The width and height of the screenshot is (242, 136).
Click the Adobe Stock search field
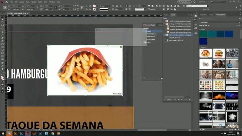pyautogui.click(x=219, y=2)
